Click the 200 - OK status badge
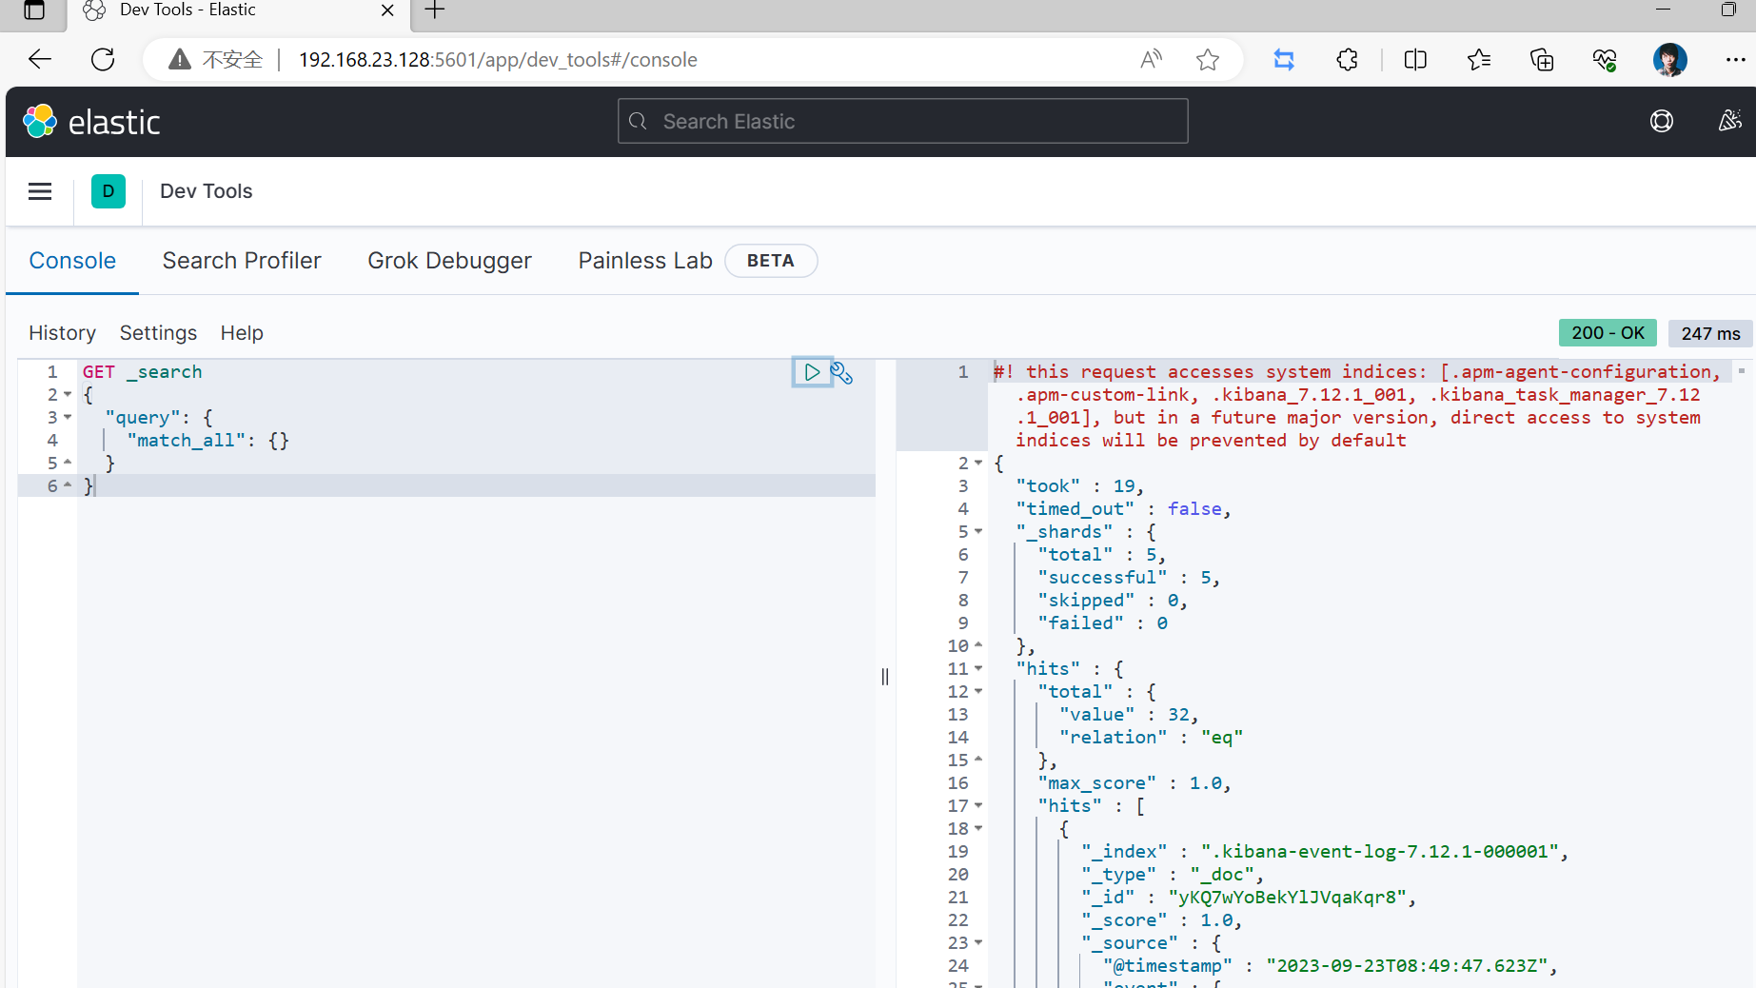 click(1608, 333)
